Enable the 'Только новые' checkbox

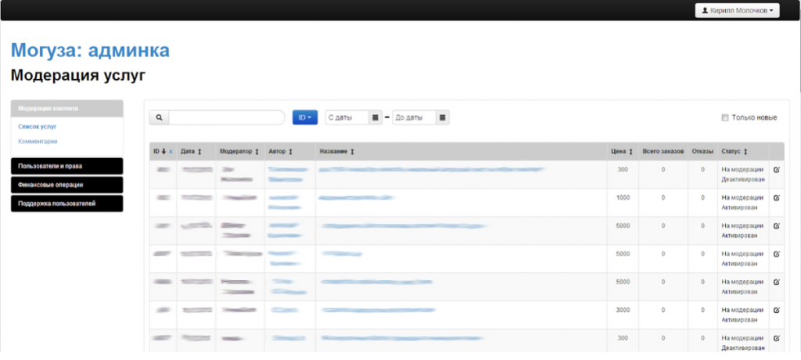724,117
